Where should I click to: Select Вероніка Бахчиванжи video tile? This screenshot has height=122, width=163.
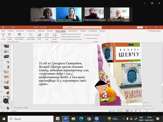[94, 15]
